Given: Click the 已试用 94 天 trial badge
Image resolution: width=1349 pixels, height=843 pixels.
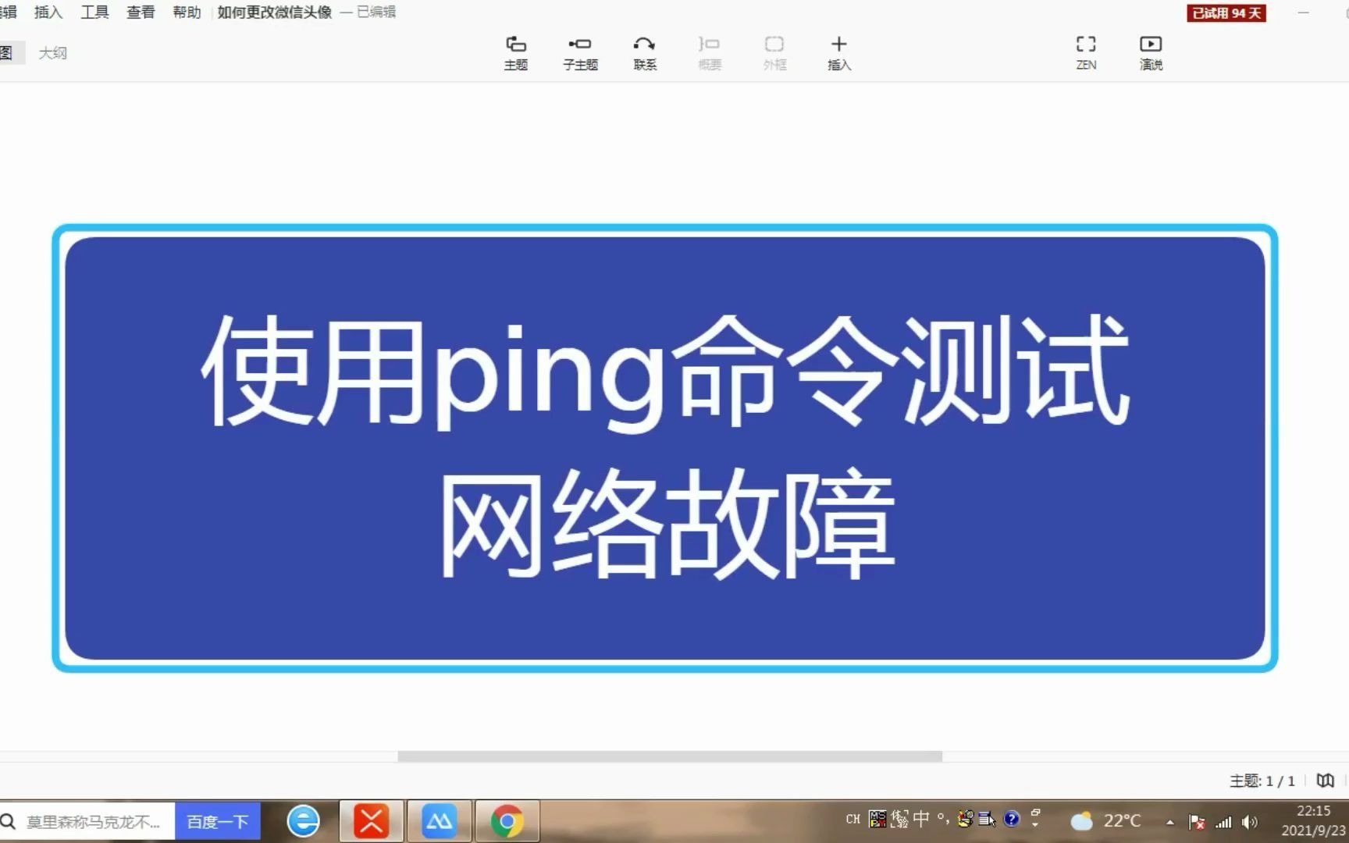Looking at the screenshot, I should (1226, 12).
